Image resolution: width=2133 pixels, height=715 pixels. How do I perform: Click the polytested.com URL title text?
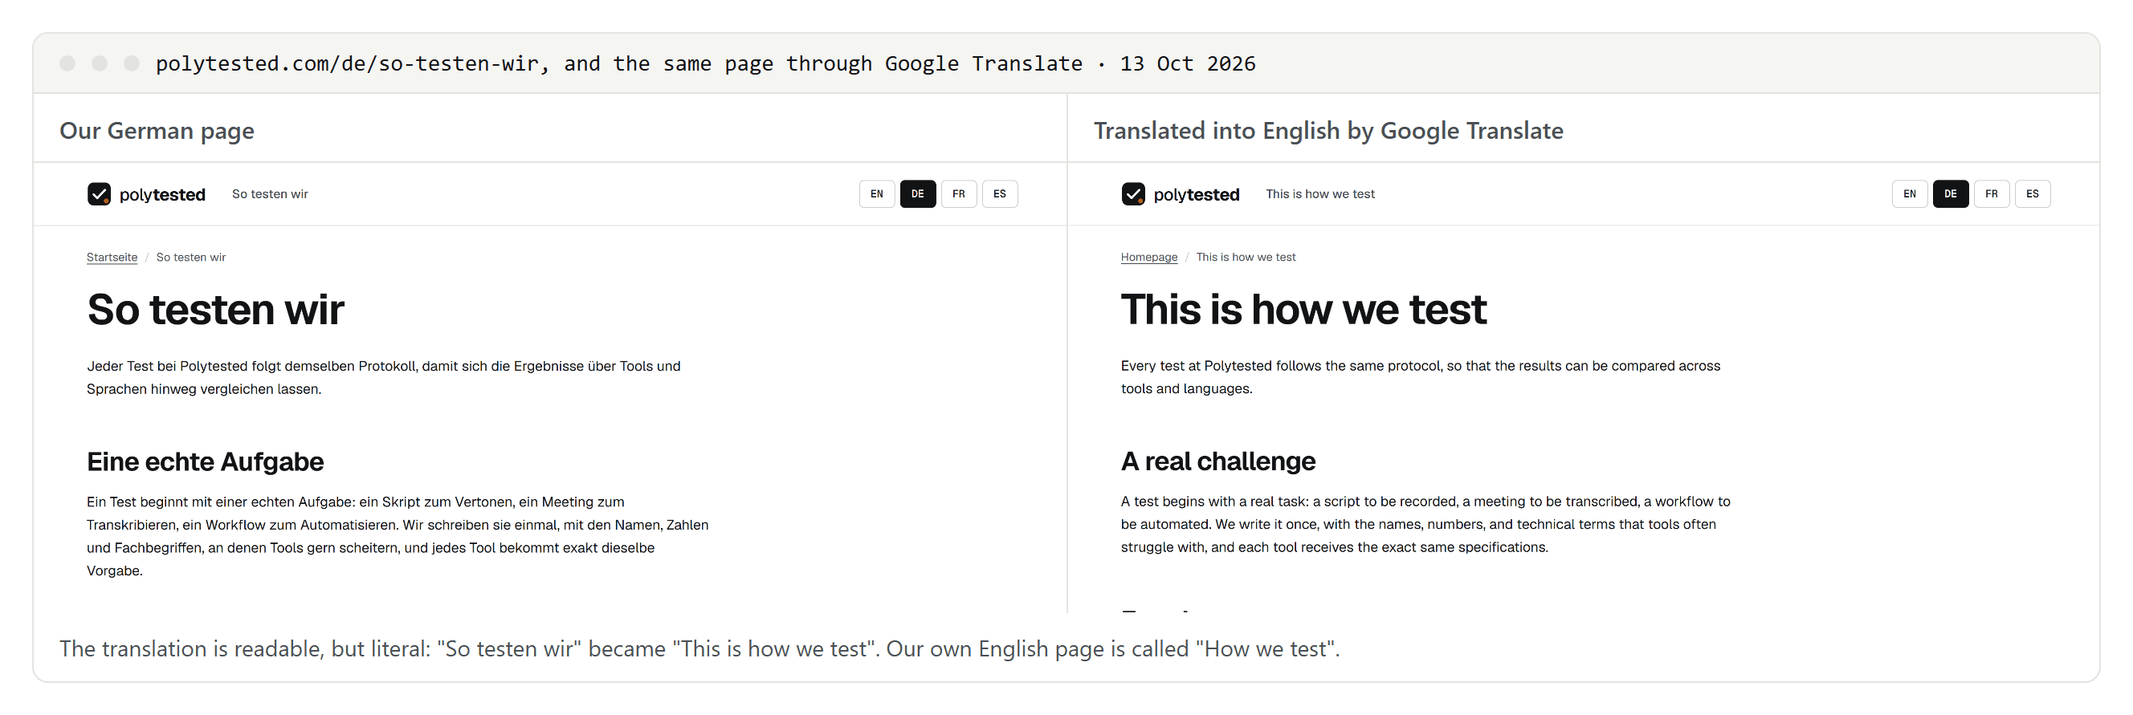click(705, 63)
